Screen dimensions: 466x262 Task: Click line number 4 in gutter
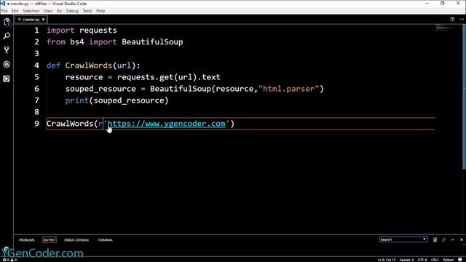tap(36, 65)
